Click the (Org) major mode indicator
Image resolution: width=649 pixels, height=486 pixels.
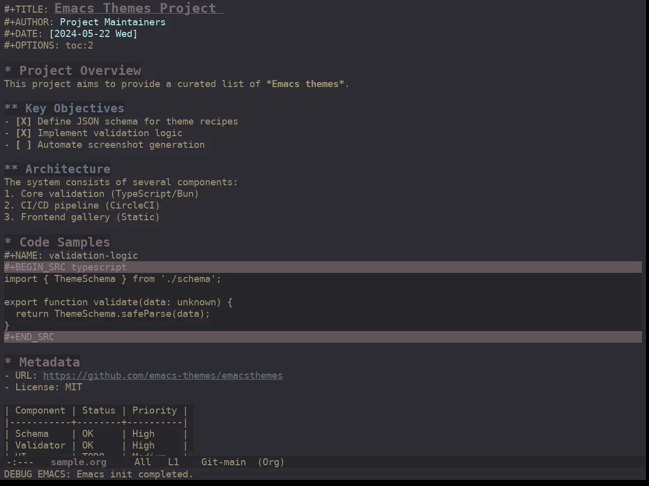[x=271, y=462]
